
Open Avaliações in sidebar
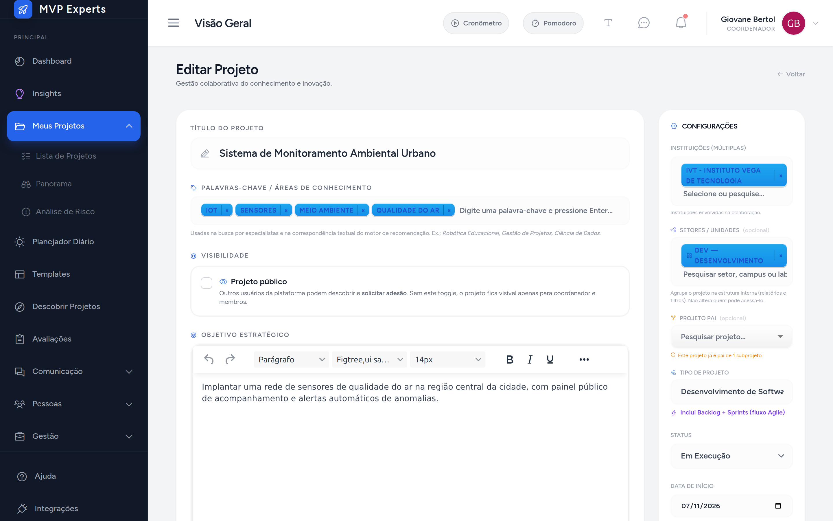click(x=74, y=339)
